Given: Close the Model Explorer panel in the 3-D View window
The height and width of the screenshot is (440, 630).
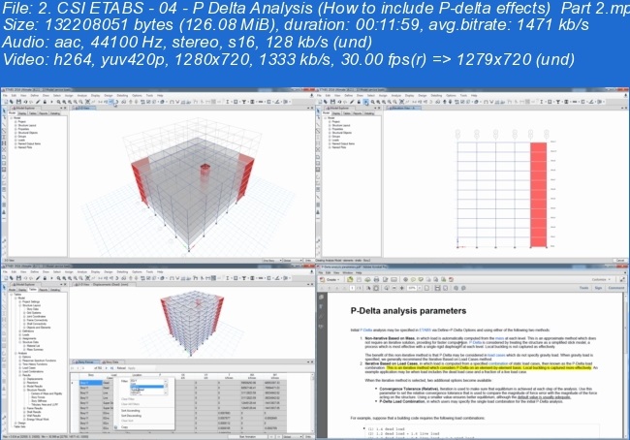Looking at the screenshot, I should pos(65,109).
